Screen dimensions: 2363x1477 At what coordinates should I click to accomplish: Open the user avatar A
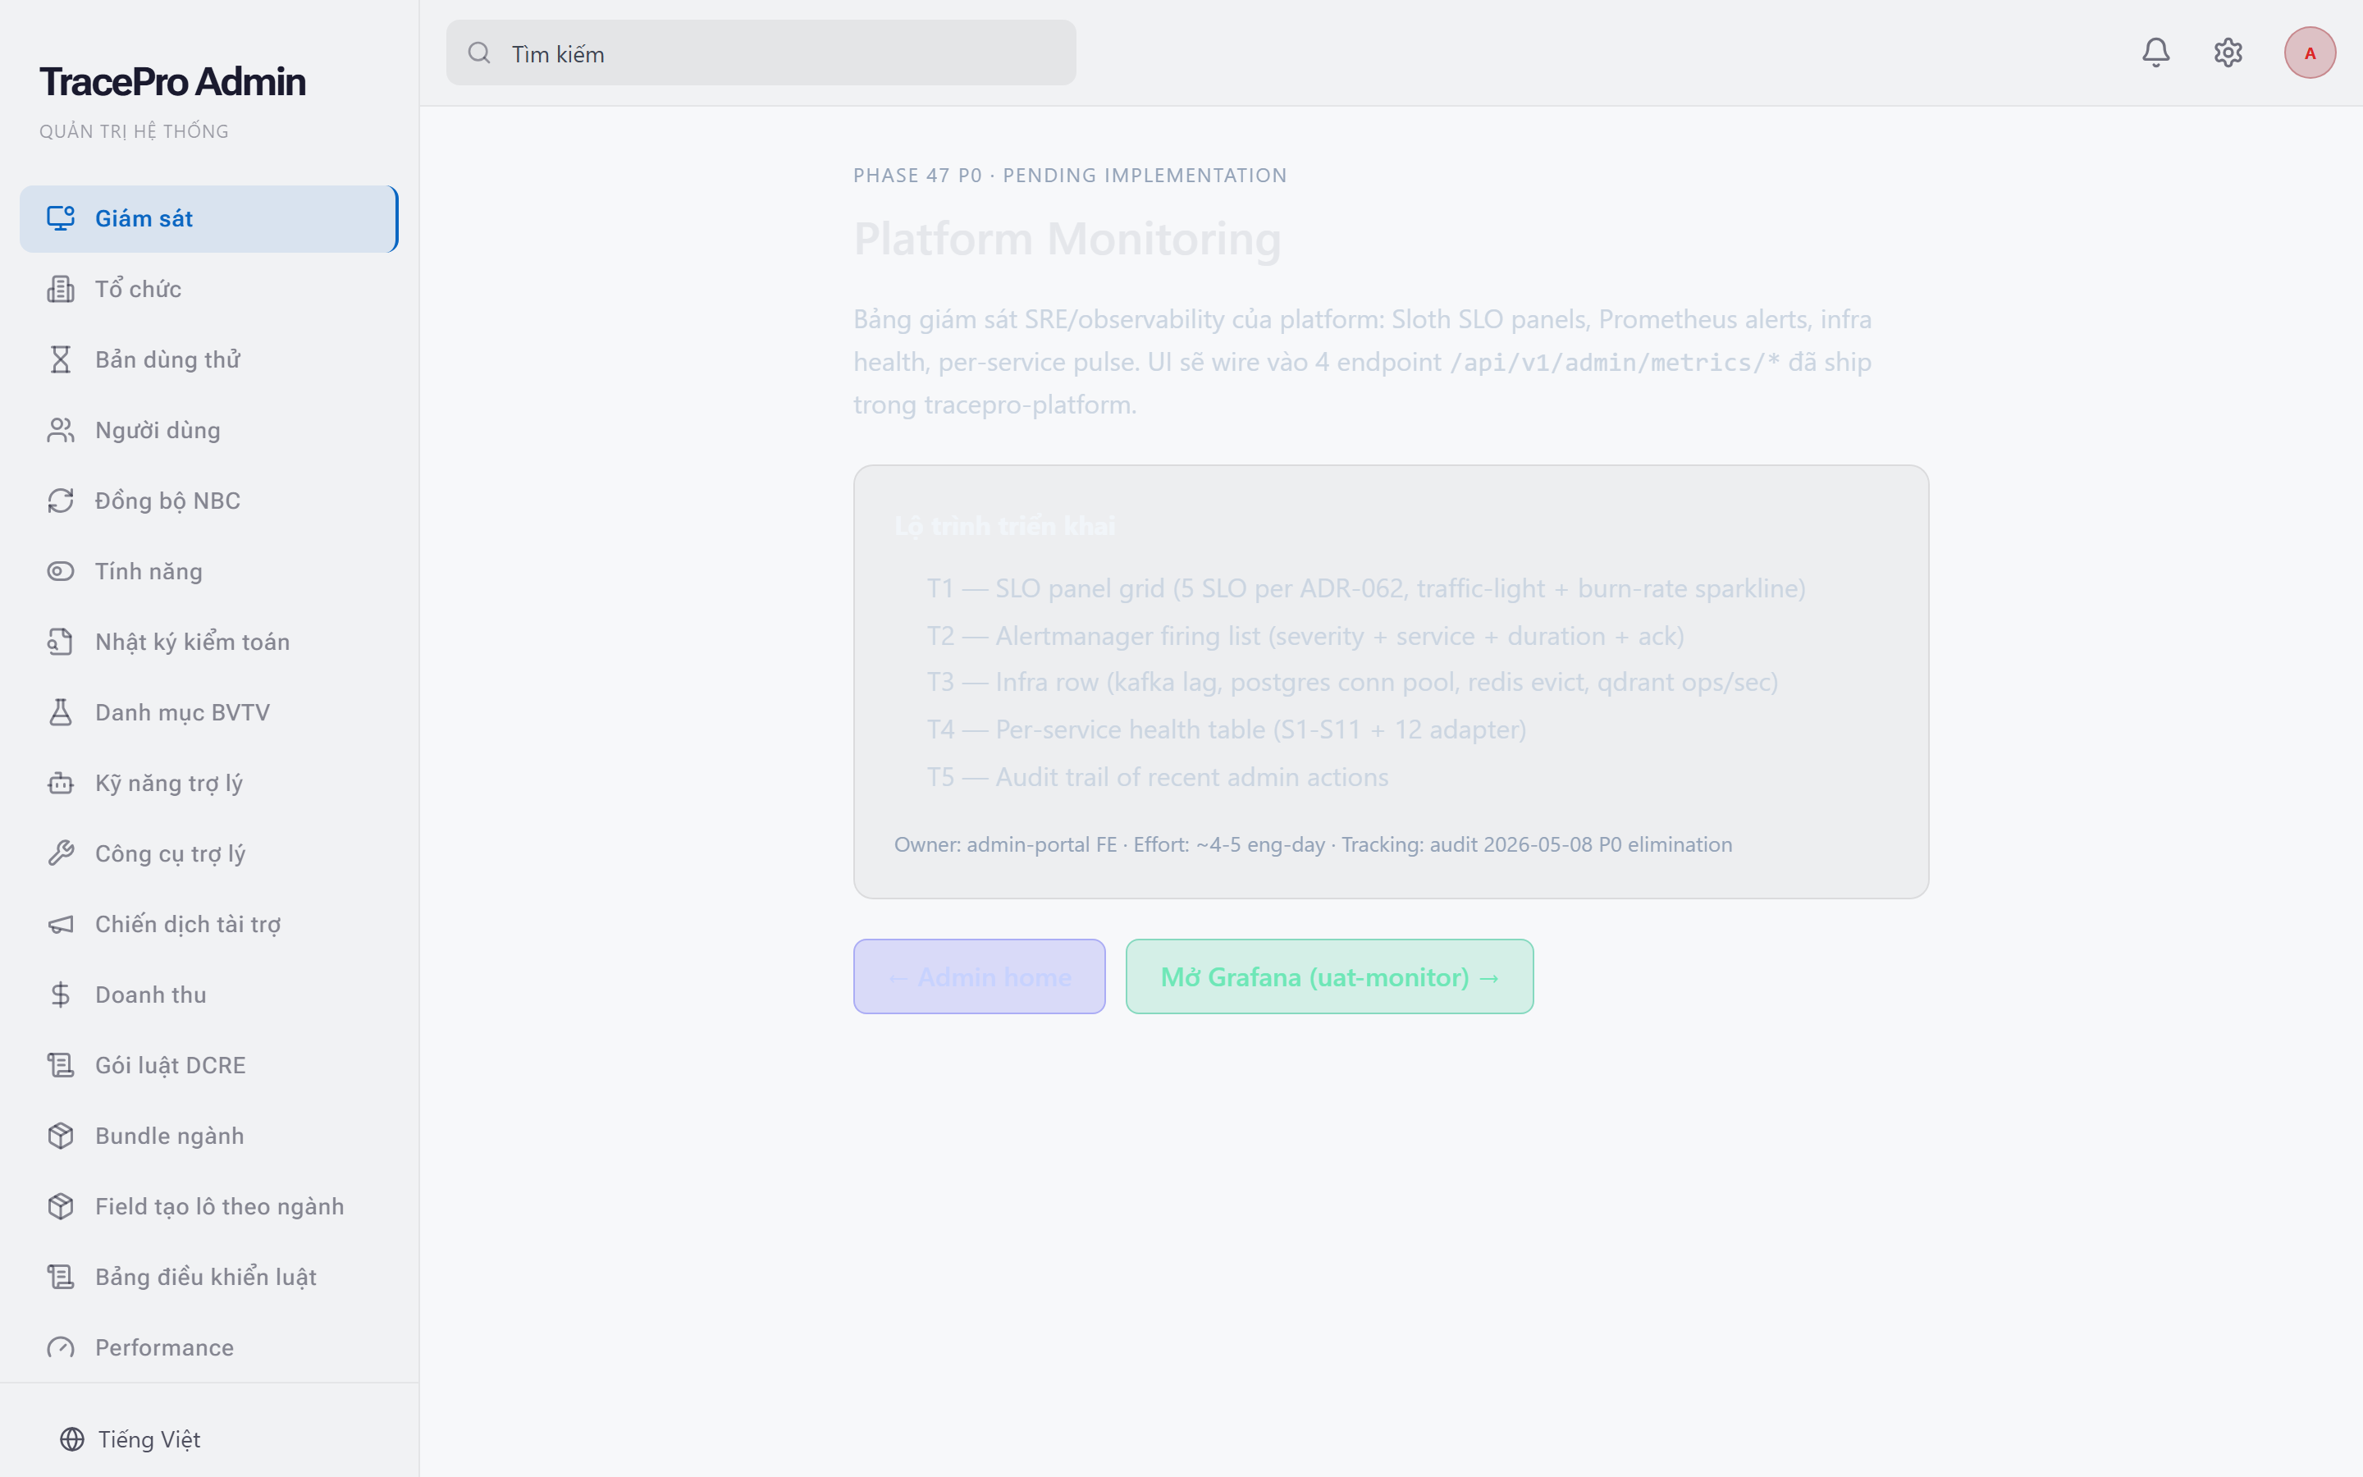(x=2310, y=53)
